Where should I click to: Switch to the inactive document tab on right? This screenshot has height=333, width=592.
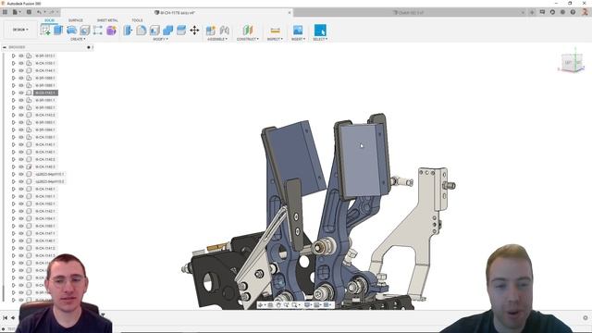point(409,12)
